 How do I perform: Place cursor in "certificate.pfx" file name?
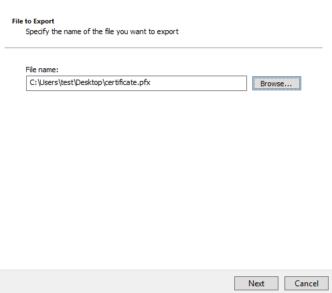(127, 82)
